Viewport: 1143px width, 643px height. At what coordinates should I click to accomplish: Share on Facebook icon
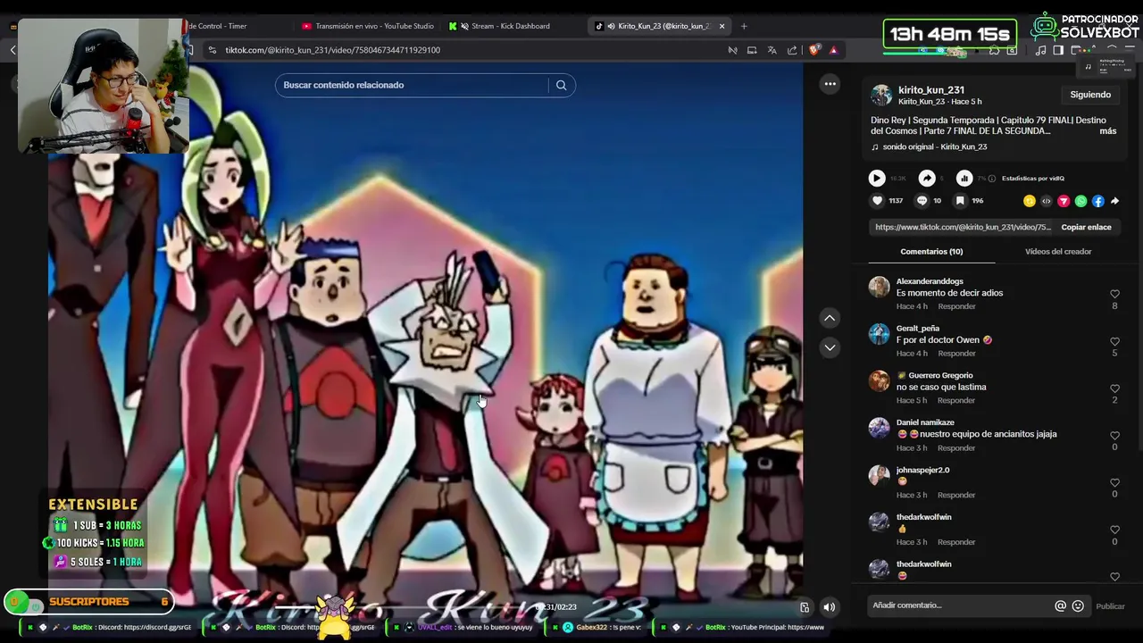tap(1097, 201)
